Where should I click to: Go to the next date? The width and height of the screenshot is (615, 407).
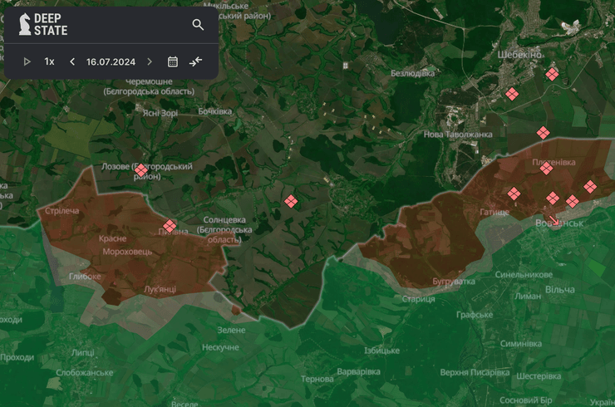[150, 61]
